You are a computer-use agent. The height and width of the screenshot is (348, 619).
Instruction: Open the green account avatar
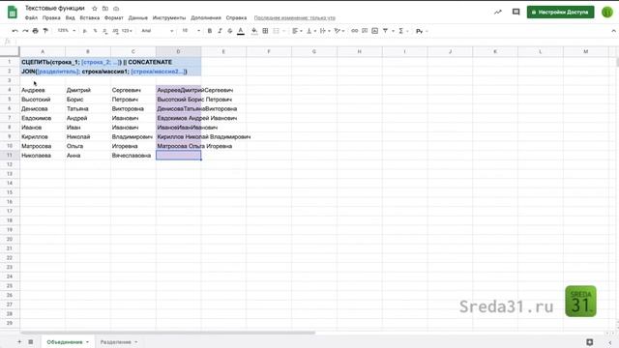coord(607,13)
